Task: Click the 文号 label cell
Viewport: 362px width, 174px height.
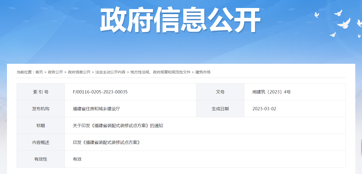Action: pyautogui.click(x=220, y=92)
